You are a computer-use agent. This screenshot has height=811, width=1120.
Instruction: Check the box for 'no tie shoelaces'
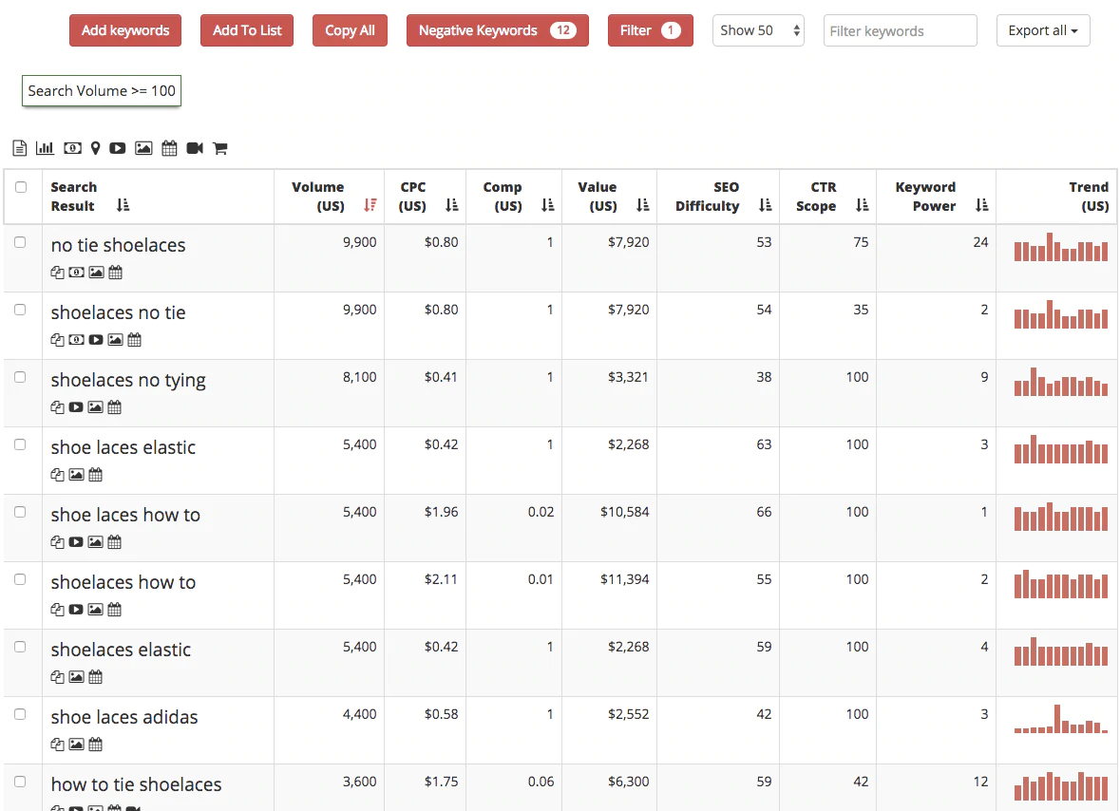(21, 242)
